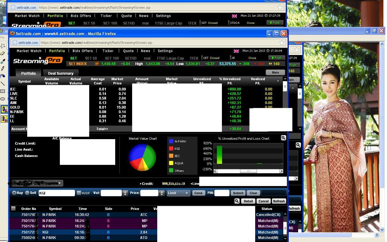The width and height of the screenshot is (387, 242).
Task: Select the Buy radio button
Action: pos(14,193)
